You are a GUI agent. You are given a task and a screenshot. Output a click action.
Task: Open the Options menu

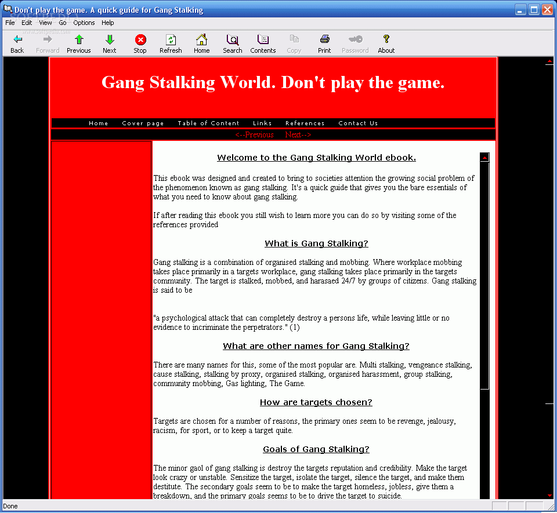[x=84, y=23]
